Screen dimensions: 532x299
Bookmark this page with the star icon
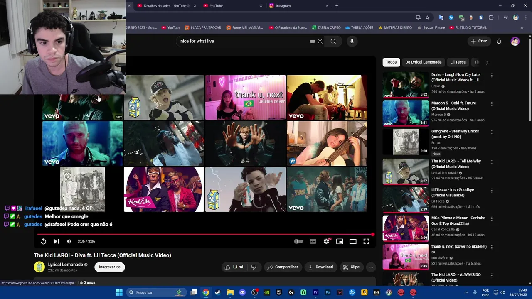pyautogui.click(x=427, y=17)
